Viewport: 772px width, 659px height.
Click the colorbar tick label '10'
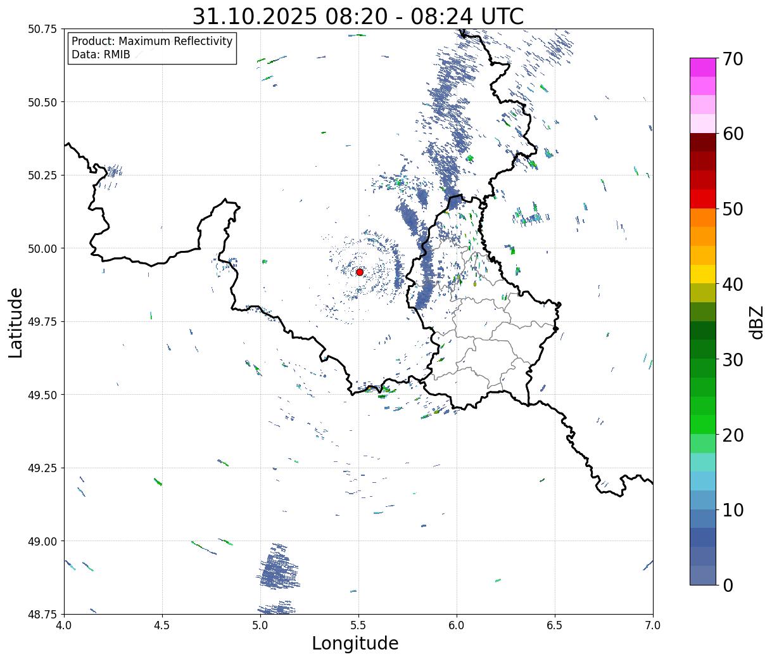(732, 509)
